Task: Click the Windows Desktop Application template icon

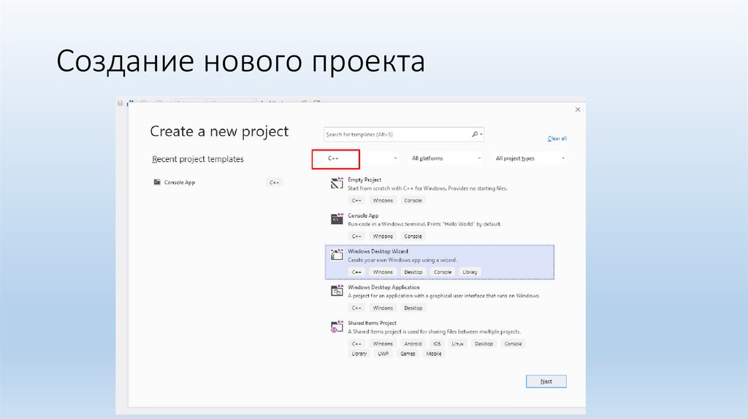Action: click(x=337, y=291)
